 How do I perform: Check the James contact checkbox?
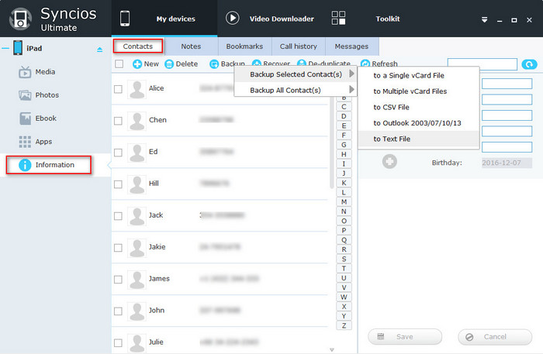pyautogui.click(x=118, y=280)
